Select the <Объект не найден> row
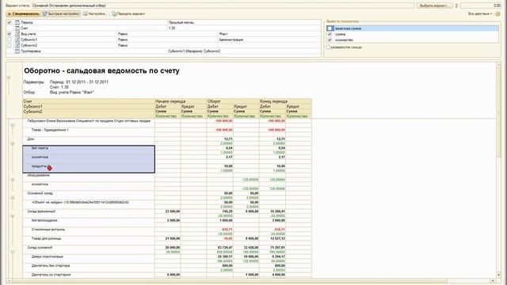 point(80,203)
